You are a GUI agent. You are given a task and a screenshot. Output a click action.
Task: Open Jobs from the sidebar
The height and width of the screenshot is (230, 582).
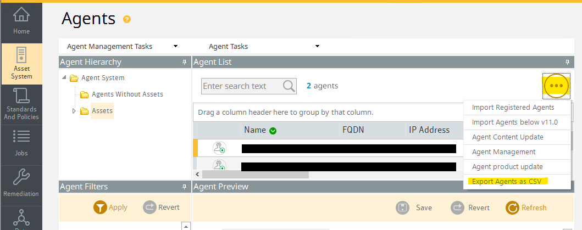pos(21,142)
